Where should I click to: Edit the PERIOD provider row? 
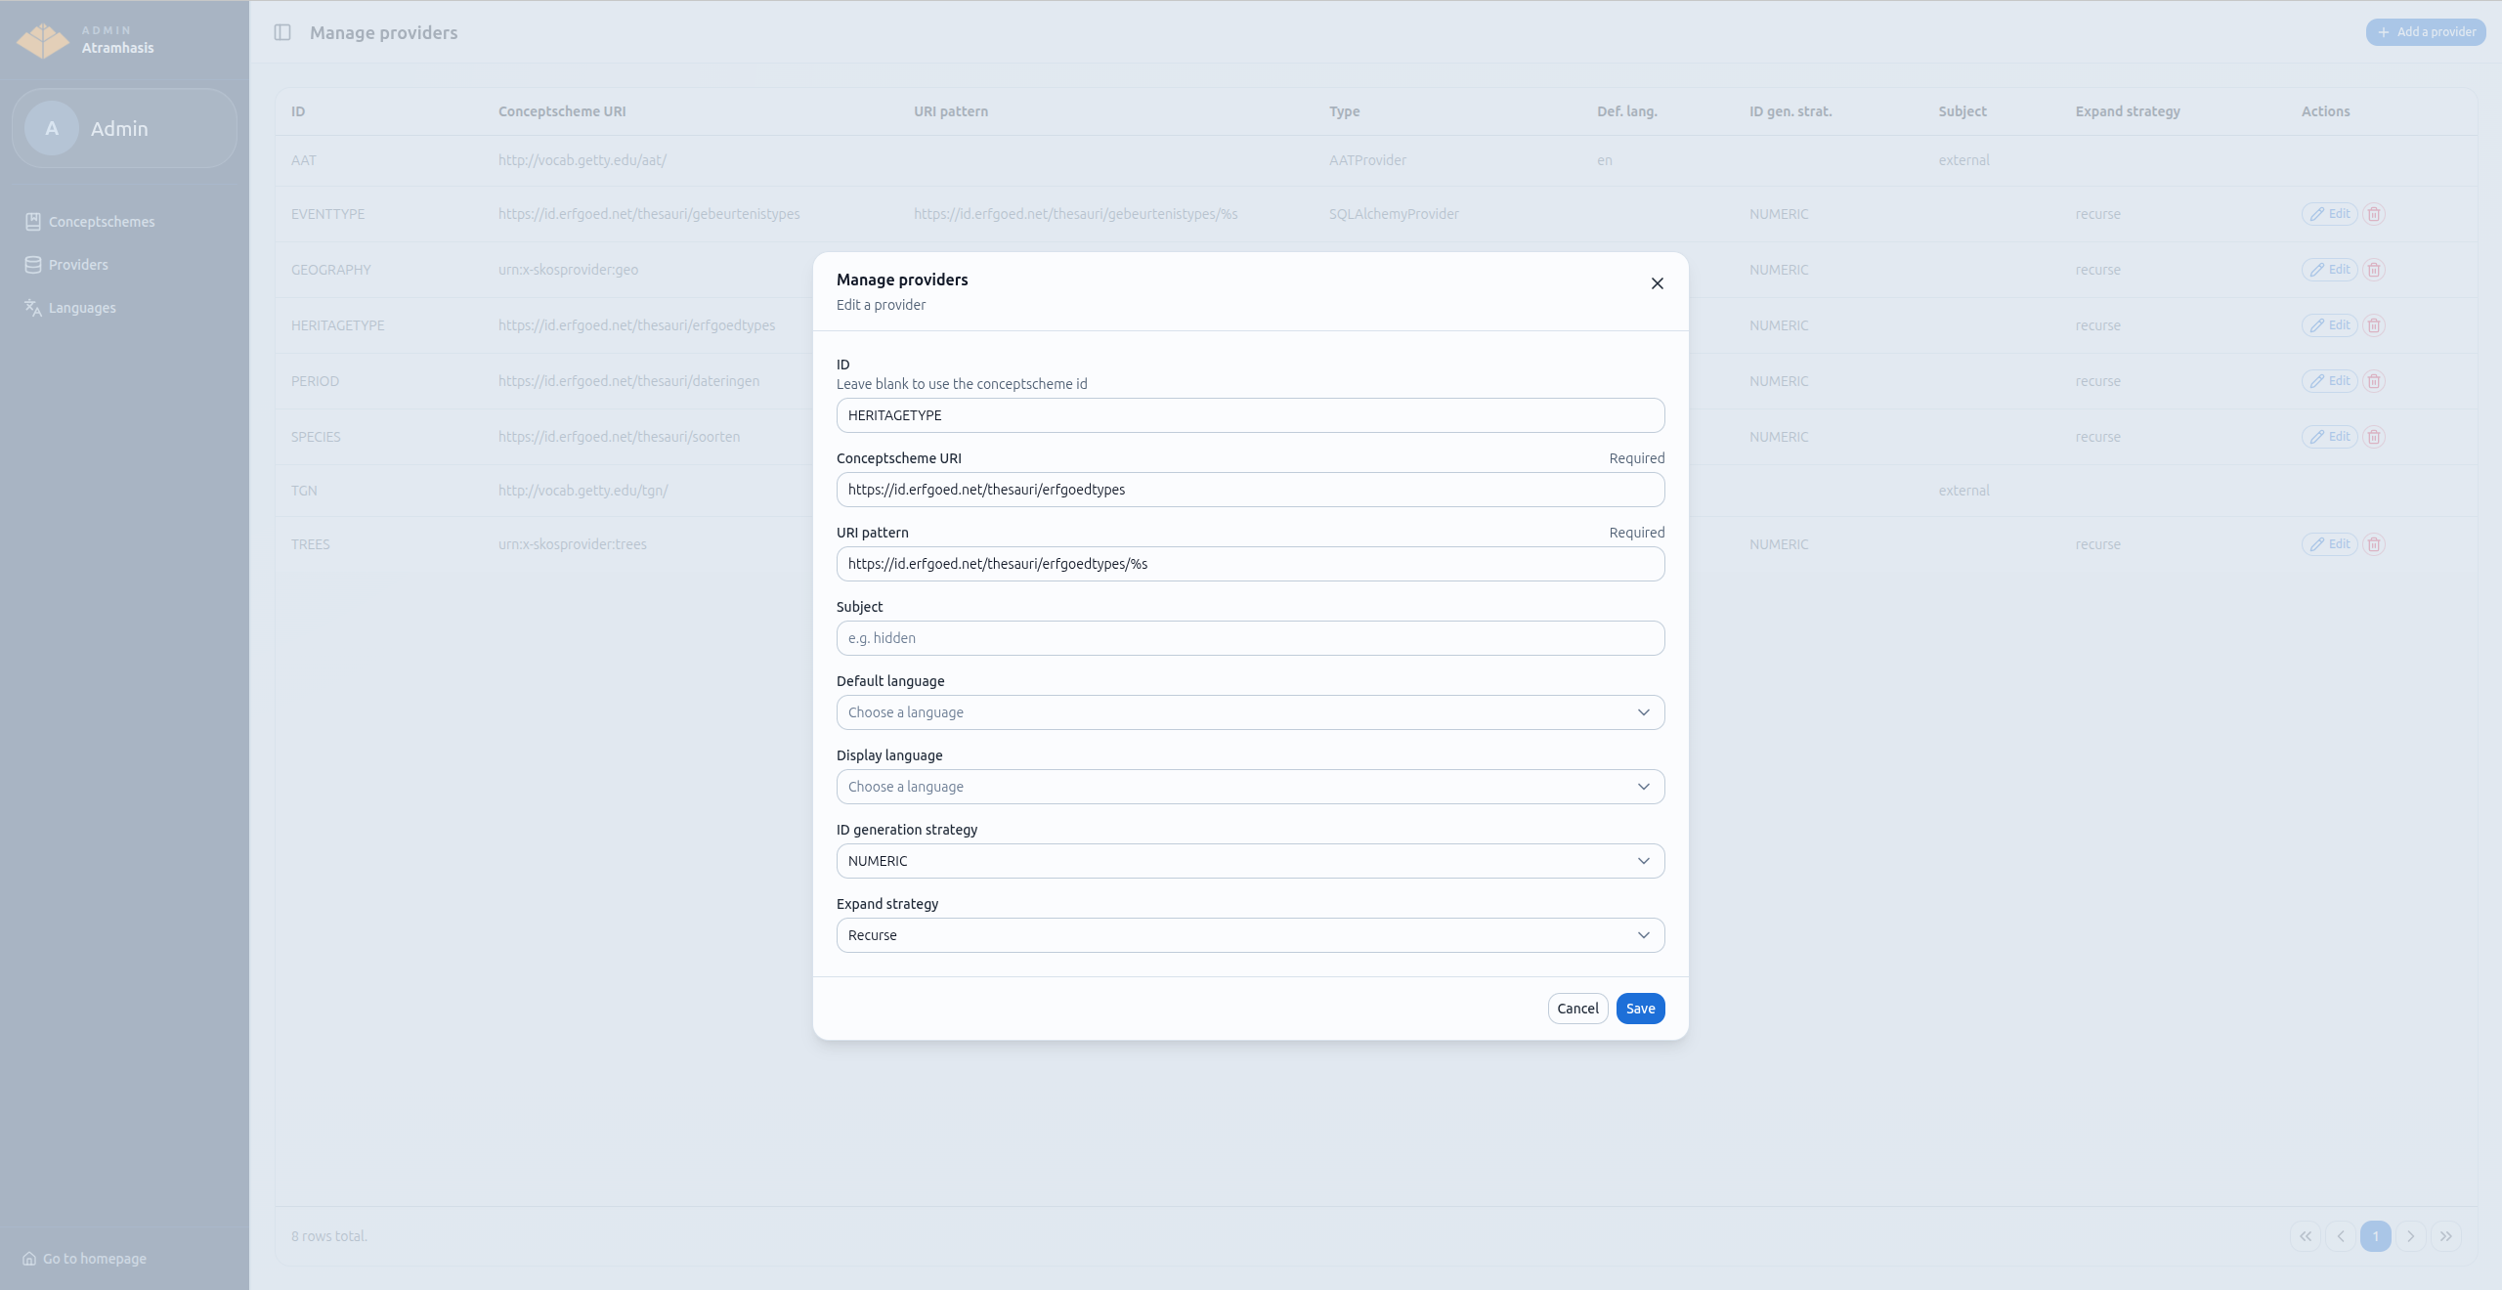pyautogui.click(x=2330, y=381)
